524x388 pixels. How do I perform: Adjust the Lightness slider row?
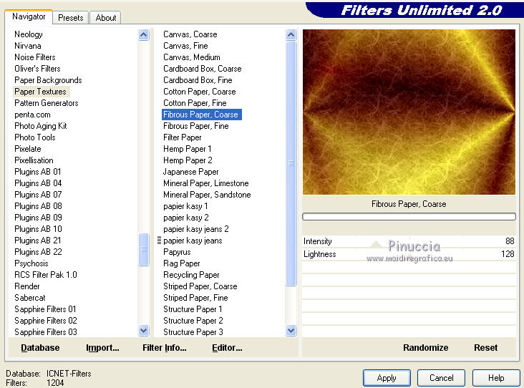[x=409, y=254]
